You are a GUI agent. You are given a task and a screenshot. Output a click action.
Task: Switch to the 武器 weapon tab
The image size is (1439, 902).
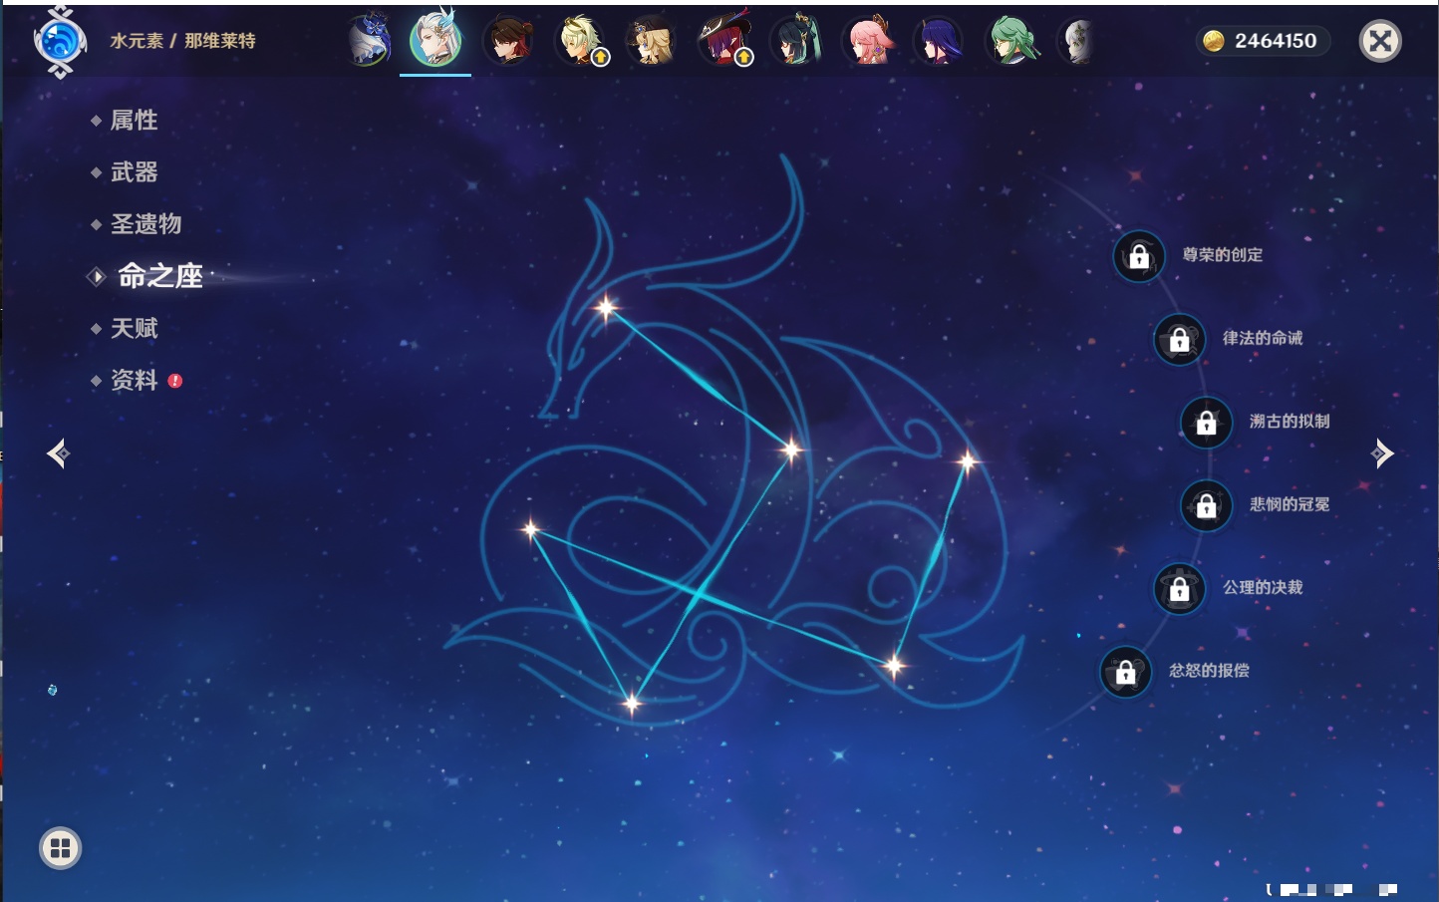click(134, 172)
